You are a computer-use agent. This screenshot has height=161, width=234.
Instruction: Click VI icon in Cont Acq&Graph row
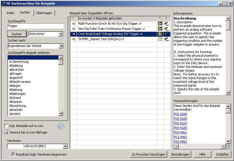coord(160,34)
